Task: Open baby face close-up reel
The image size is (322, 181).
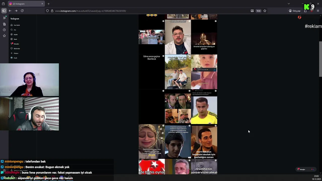Action: pos(204,72)
